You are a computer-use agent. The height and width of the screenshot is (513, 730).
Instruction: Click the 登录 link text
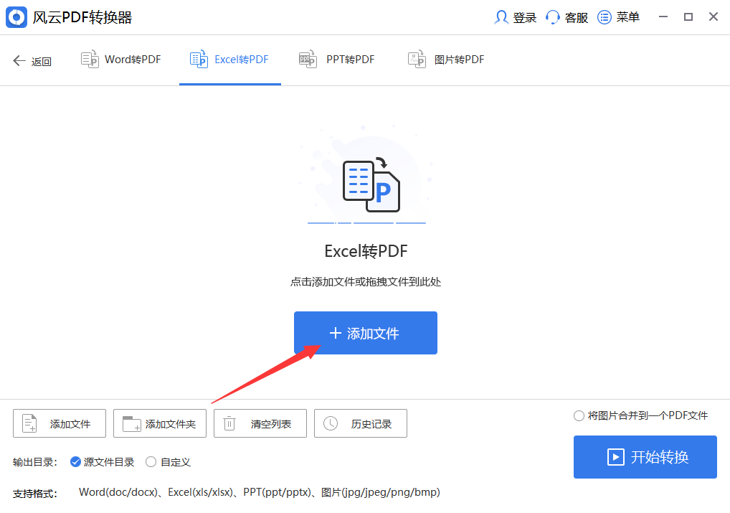pos(525,18)
